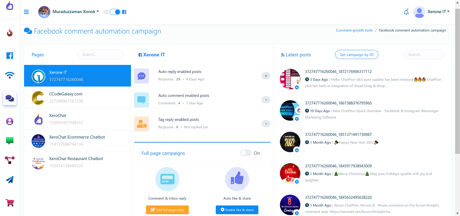The image size is (460, 216).
Task: Open the subscriber user sidebar icon
Action: (10, 121)
